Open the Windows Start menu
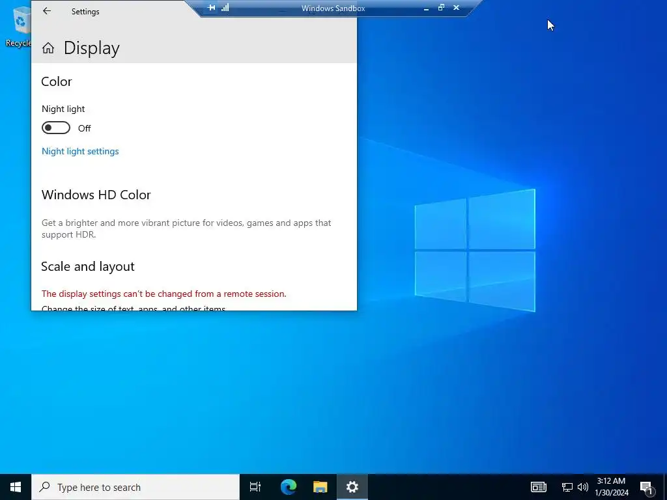The image size is (667, 500). tap(16, 487)
